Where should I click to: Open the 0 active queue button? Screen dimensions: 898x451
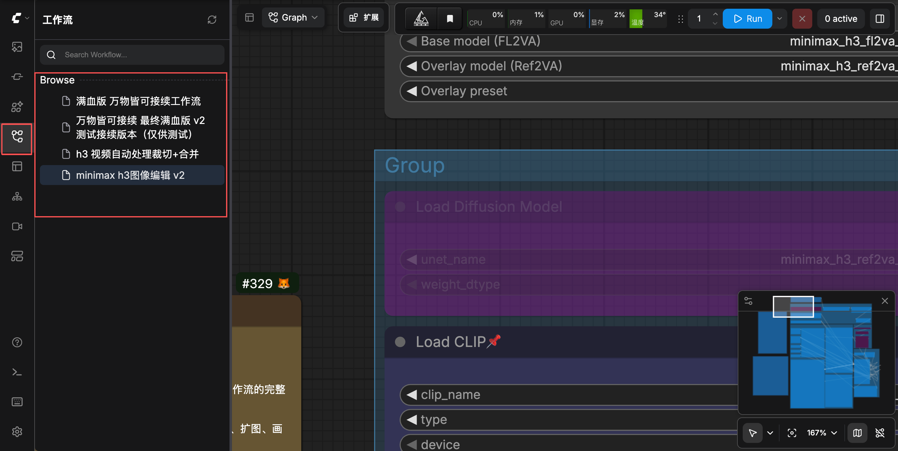pyautogui.click(x=841, y=18)
